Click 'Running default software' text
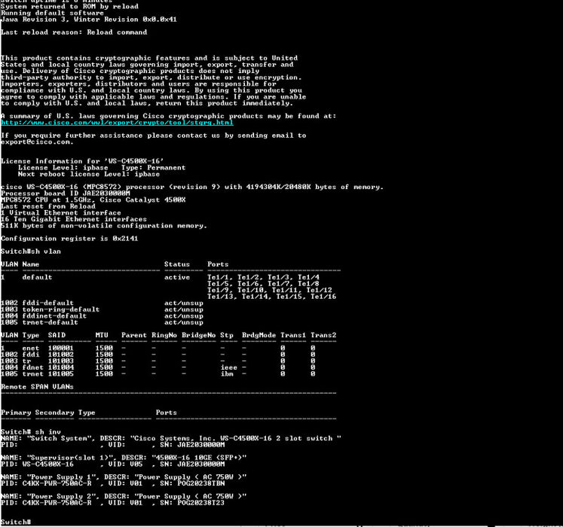 click(x=53, y=13)
